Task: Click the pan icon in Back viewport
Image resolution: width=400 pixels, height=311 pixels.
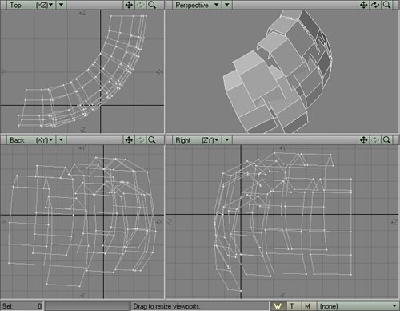Action: click(x=129, y=140)
